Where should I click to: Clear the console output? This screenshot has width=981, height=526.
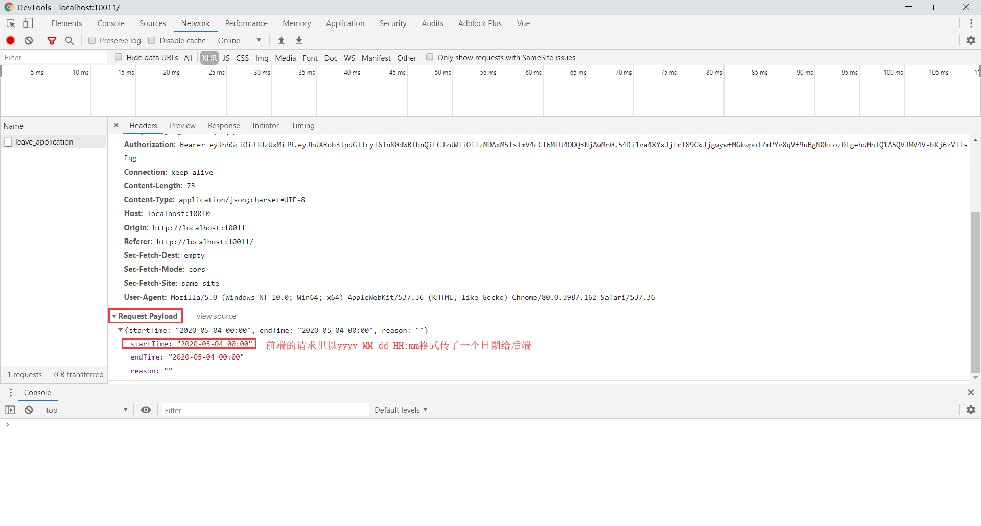(29, 410)
